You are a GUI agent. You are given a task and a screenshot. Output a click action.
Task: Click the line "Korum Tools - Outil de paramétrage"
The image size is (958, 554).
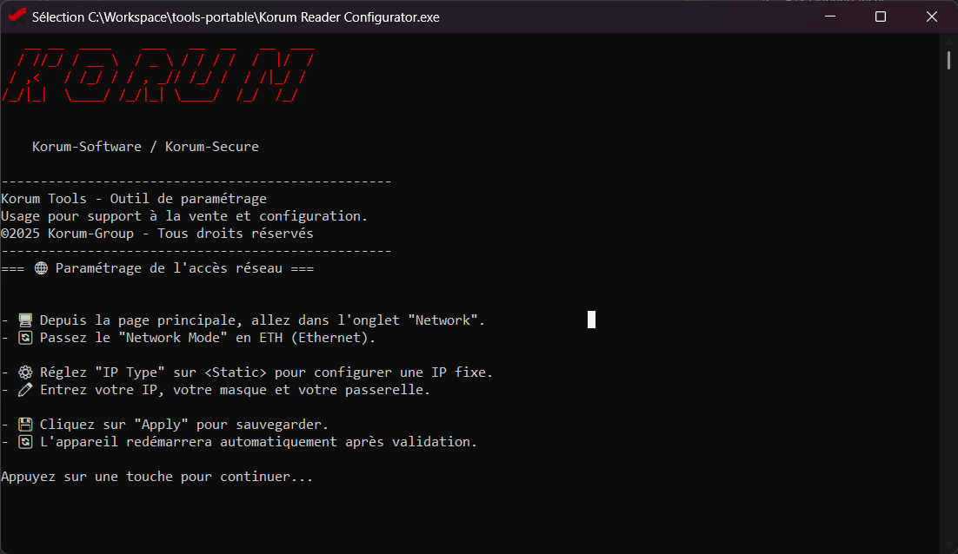134,199
